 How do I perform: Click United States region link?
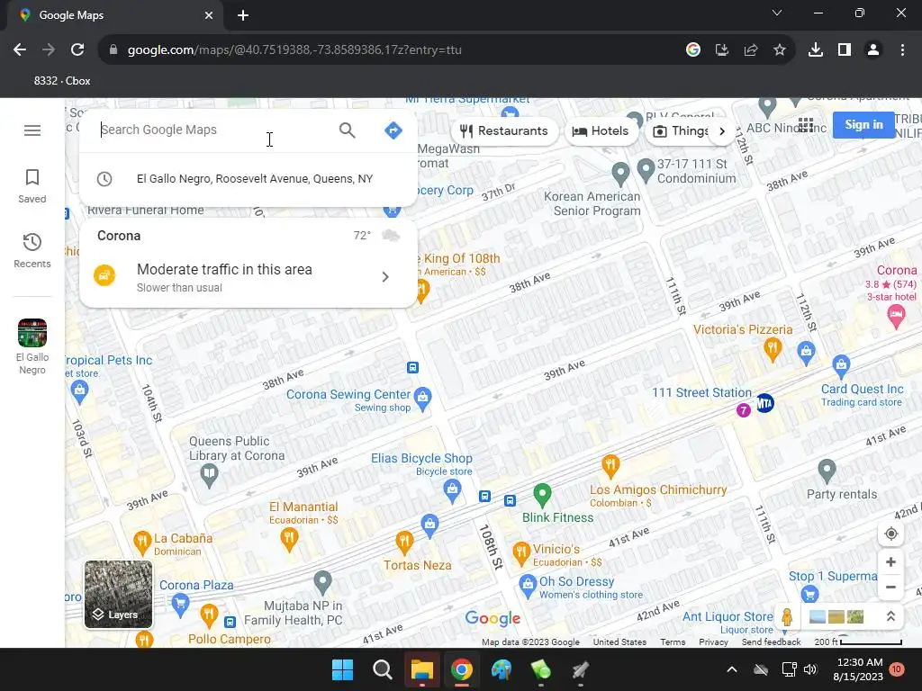619,642
